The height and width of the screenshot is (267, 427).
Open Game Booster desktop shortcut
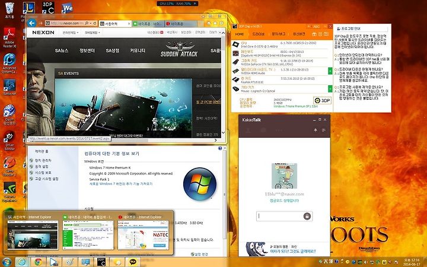9,166
